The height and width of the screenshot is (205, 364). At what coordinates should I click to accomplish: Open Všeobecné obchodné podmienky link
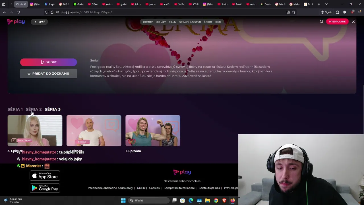pos(110,188)
